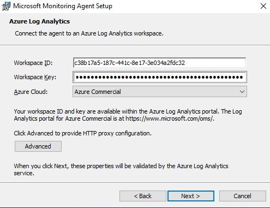Viewport: 270px width, 208px height.
Task: Click the microsoft.com/oms URL text
Action: click(170, 118)
